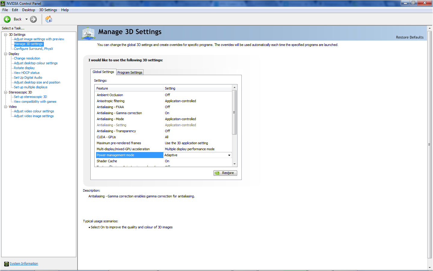Open Set up stereoscopic 3D
This screenshot has width=433, height=271.
click(x=30, y=97)
